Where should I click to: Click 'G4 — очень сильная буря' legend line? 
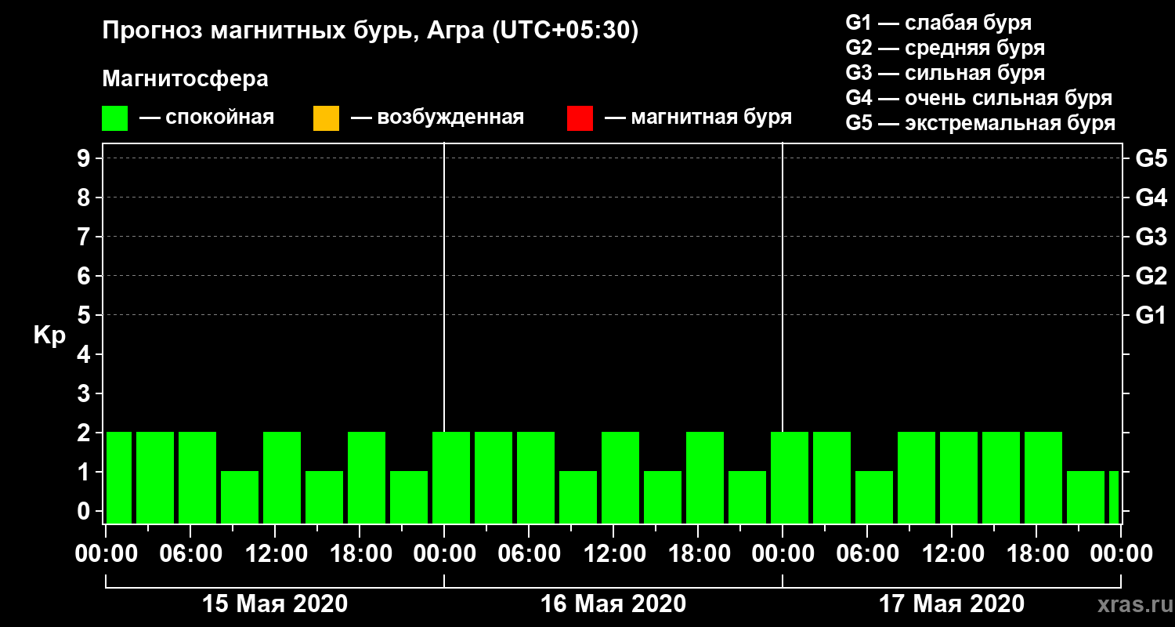[x=979, y=98]
